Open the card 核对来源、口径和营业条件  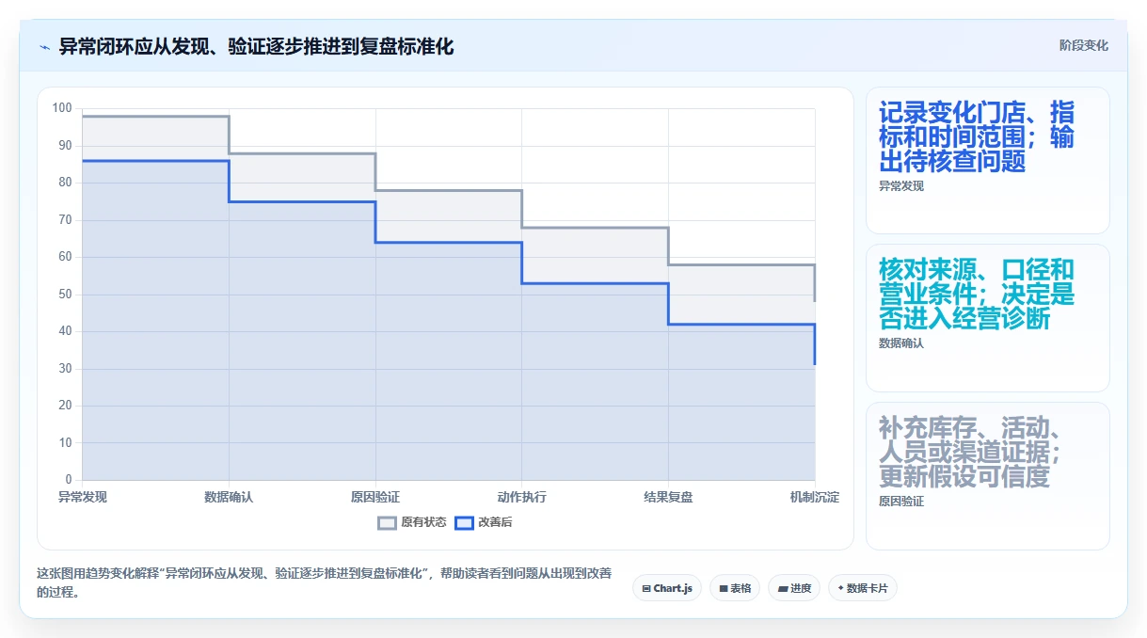pyautogui.click(x=988, y=318)
